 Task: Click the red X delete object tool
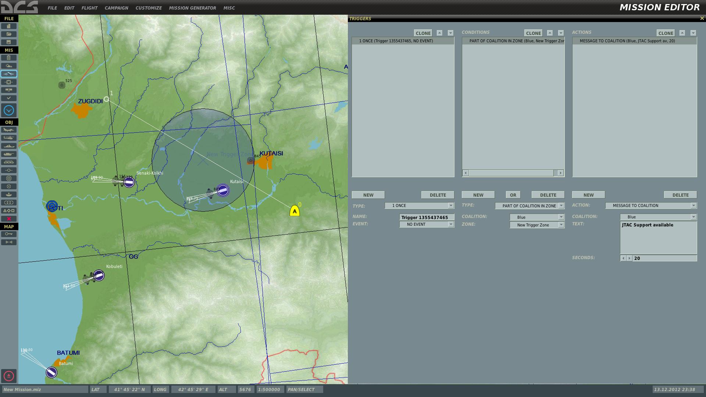[x=9, y=218]
